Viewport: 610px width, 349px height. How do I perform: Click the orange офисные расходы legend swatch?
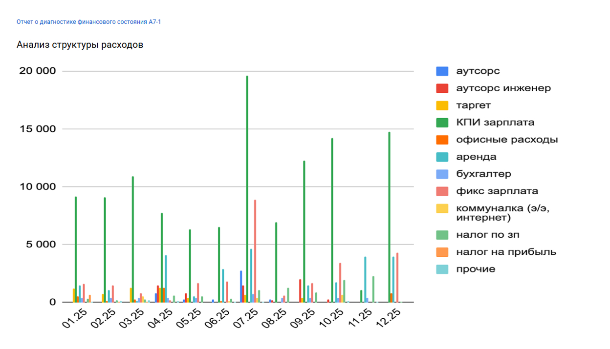pos(442,140)
